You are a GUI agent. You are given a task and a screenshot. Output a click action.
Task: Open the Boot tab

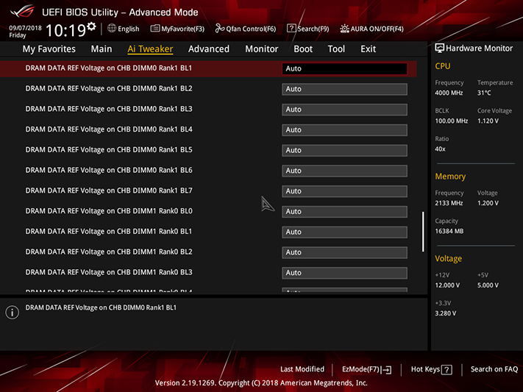(303, 49)
